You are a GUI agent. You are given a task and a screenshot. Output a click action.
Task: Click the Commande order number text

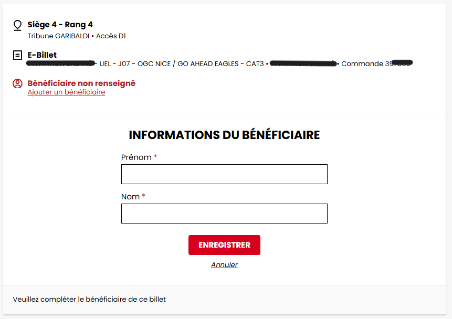click(x=362, y=64)
